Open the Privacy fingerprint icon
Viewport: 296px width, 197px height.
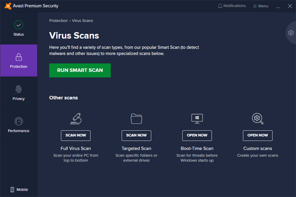pyautogui.click(x=19, y=89)
